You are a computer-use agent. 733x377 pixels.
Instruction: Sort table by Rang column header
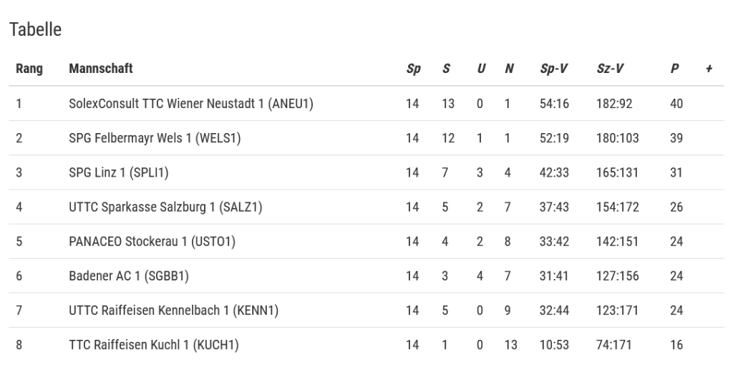coord(29,69)
